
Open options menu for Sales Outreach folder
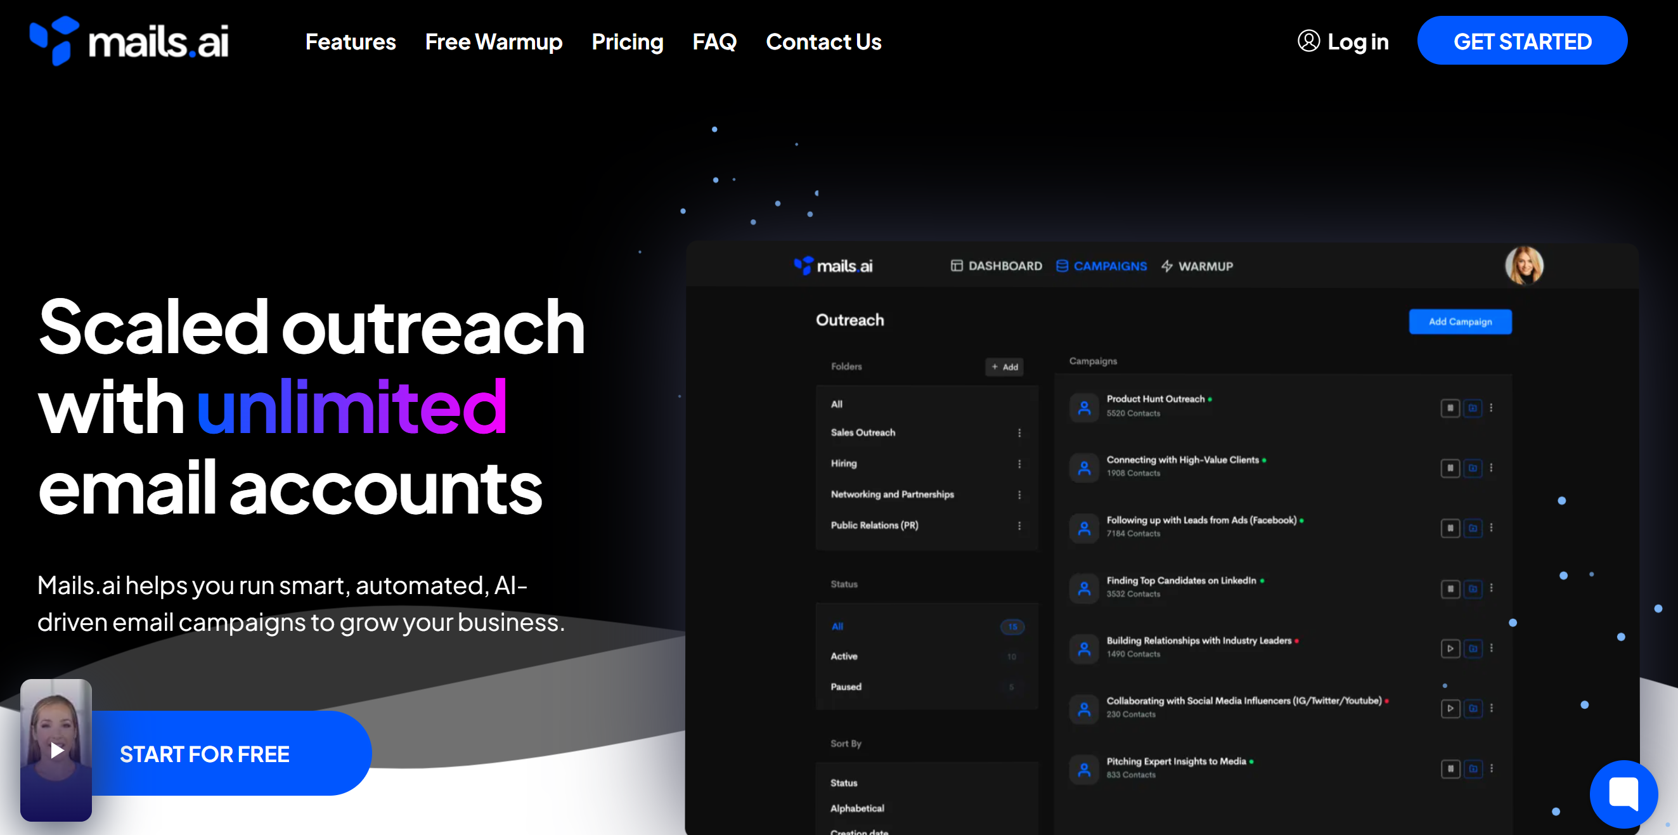tap(1019, 432)
